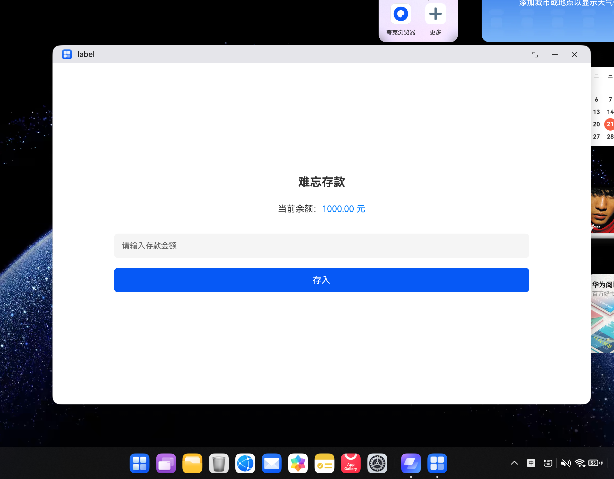Open the virtual keyboard from the system tray
Viewport: 614px width, 479px height.
[548, 463]
